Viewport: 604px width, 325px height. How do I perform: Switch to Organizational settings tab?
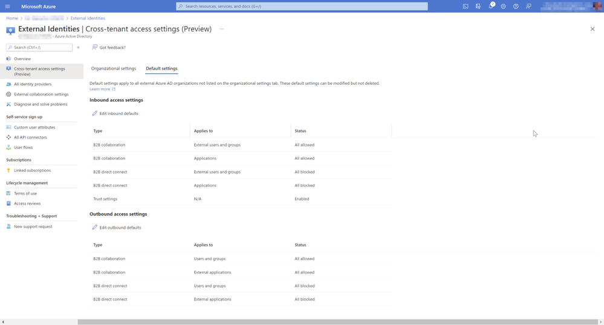(113, 68)
